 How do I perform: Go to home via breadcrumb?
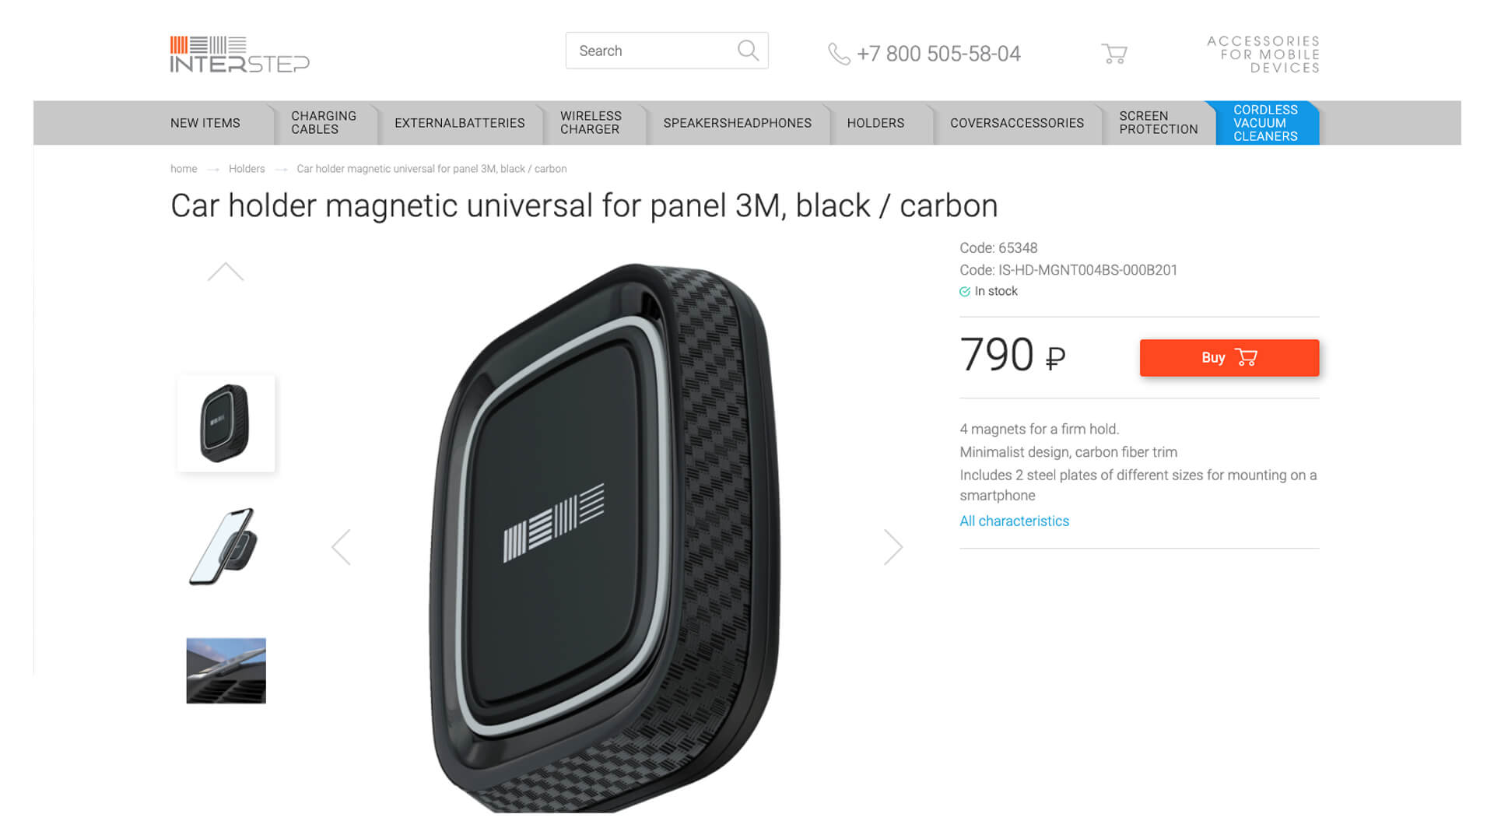point(184,169)
